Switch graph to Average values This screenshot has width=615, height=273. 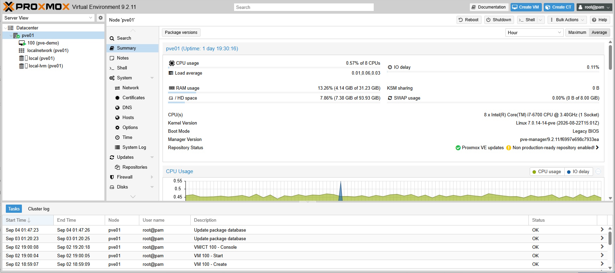(x=599, y=32)
